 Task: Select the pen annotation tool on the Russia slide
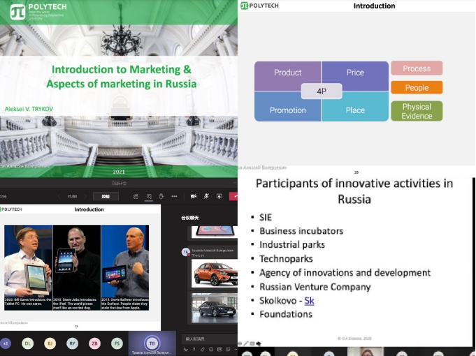tap(246, 343)
